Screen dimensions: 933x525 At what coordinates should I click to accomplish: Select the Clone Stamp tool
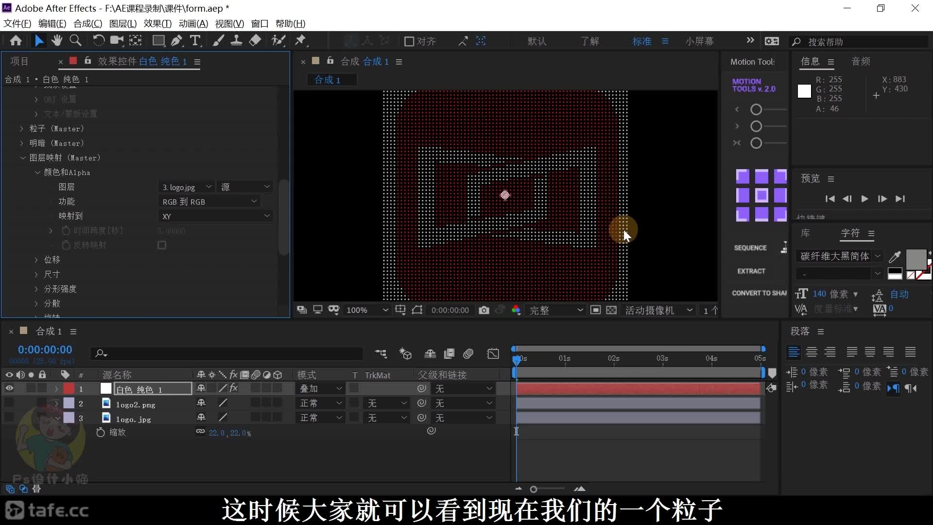[x=237, y=41]
